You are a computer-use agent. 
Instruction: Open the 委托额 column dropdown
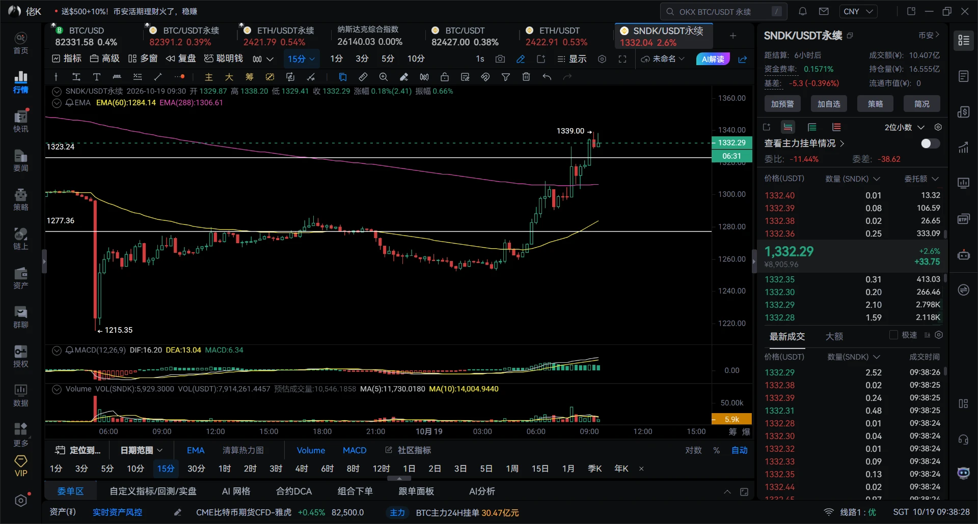(921, 179)
